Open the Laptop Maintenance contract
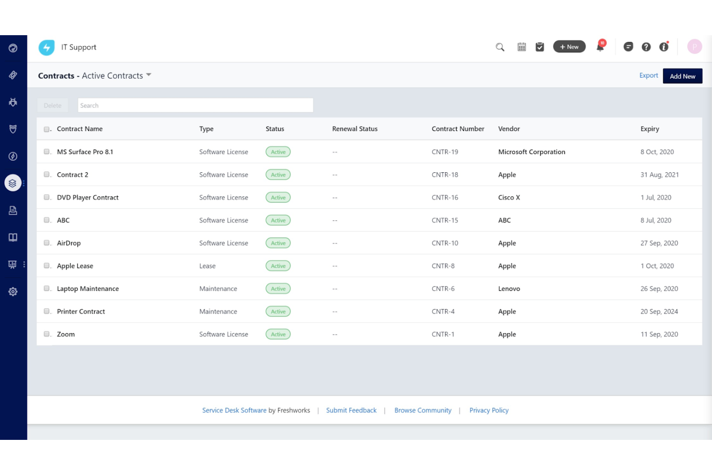 tap(88, 289)
